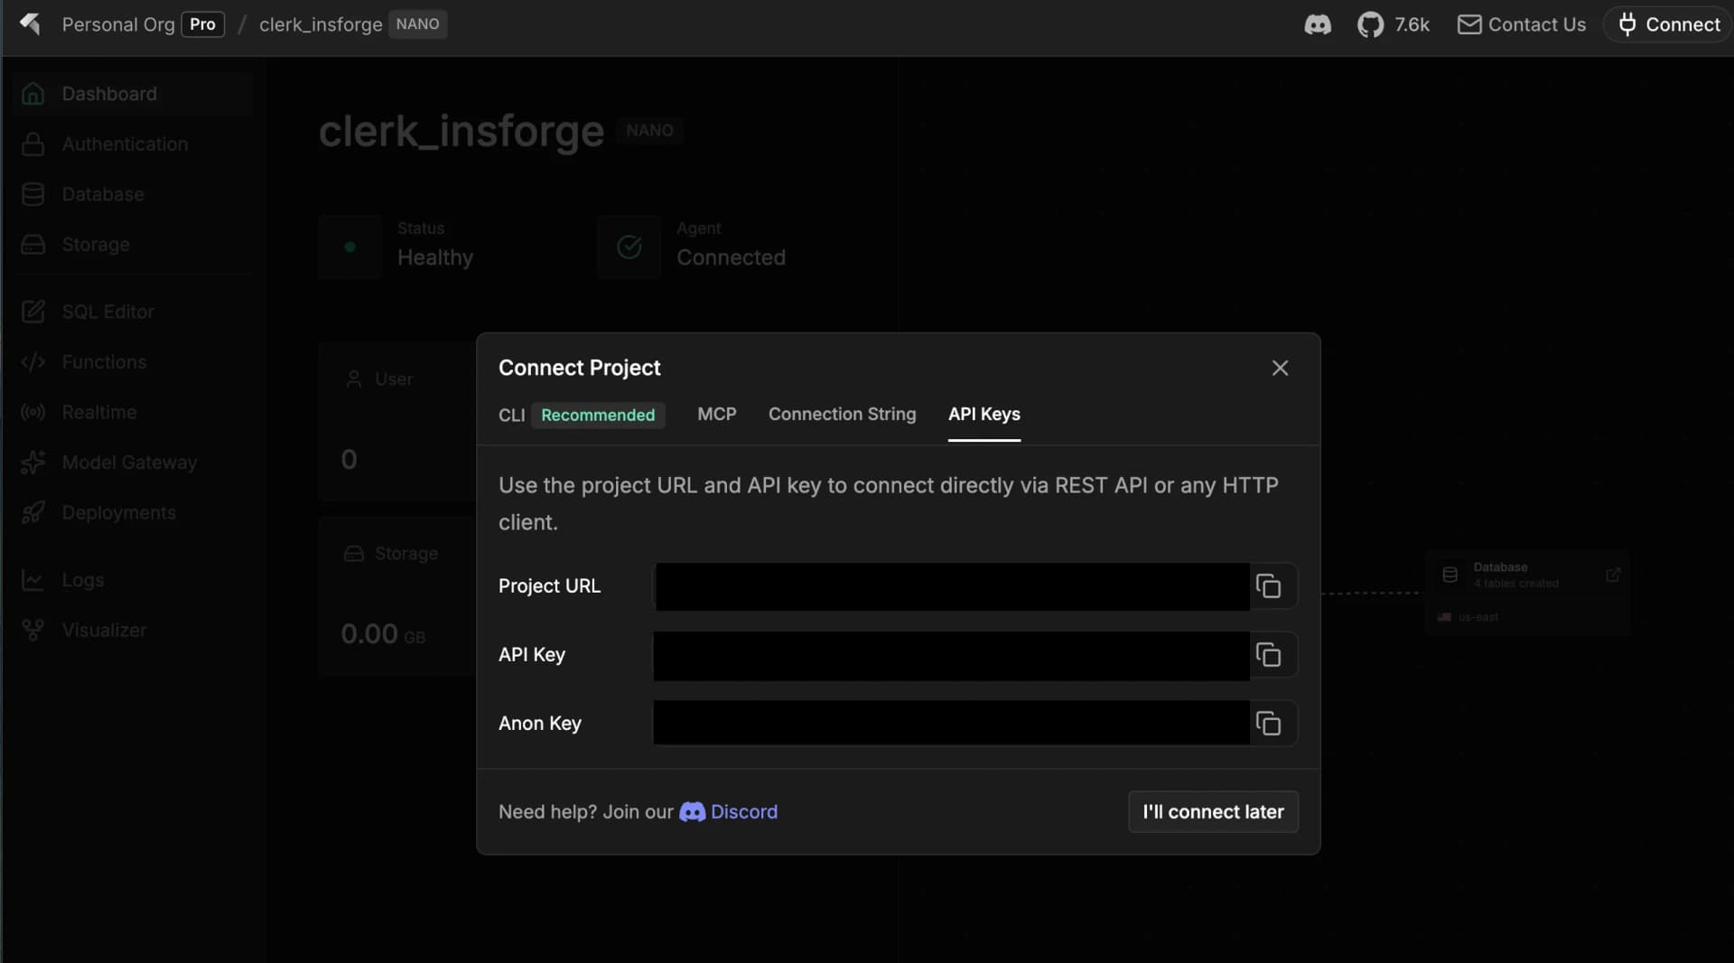The height and width of the screenshot is (963, 1734).
Task: Click the Storage sidebar icon
Action: click(33, 245)
